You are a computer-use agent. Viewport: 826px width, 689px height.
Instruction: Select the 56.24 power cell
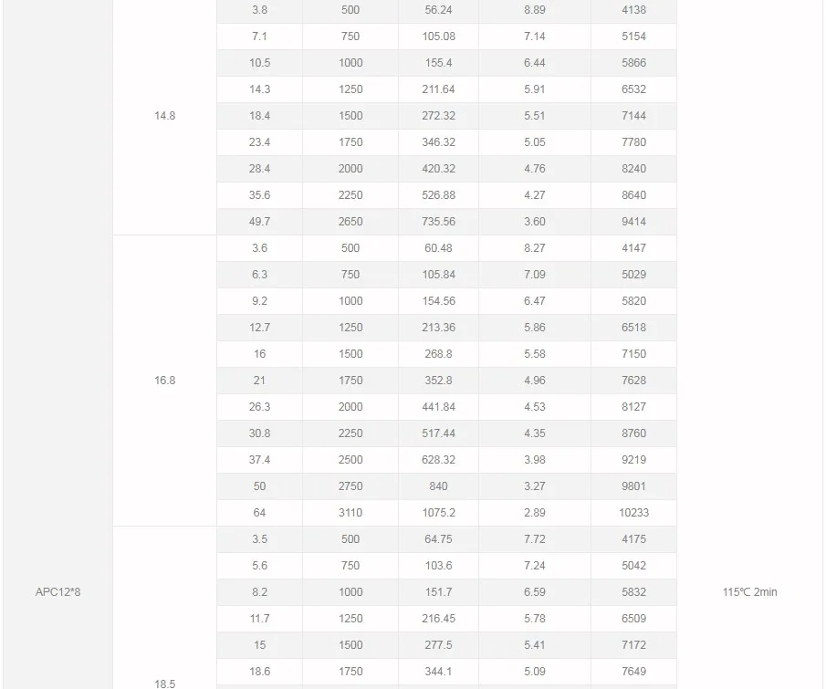pos(438,10)
